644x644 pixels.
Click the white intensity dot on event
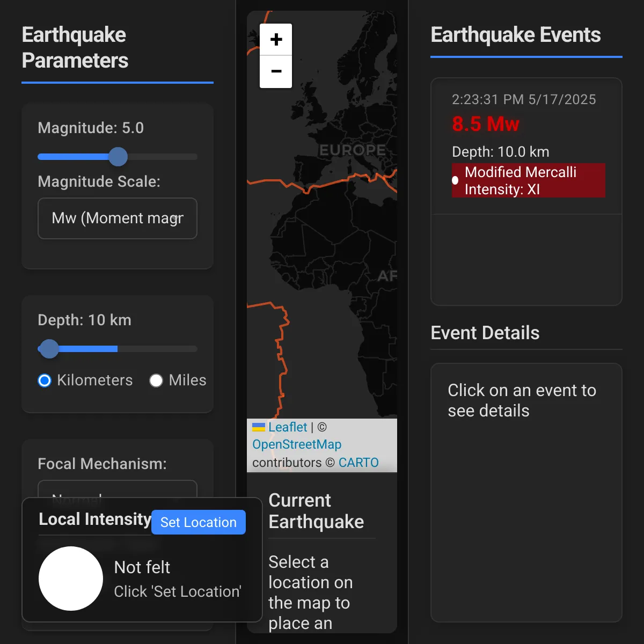(455, 181)
